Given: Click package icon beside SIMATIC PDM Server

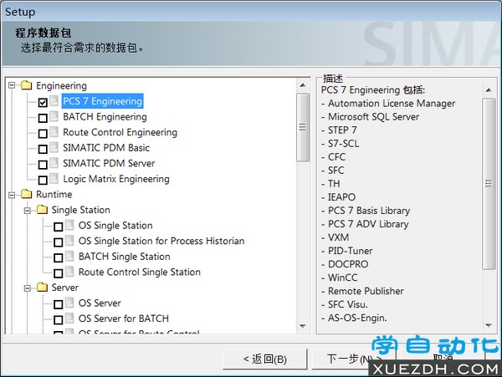Looking at the screenshot, I should click(54, 162).
